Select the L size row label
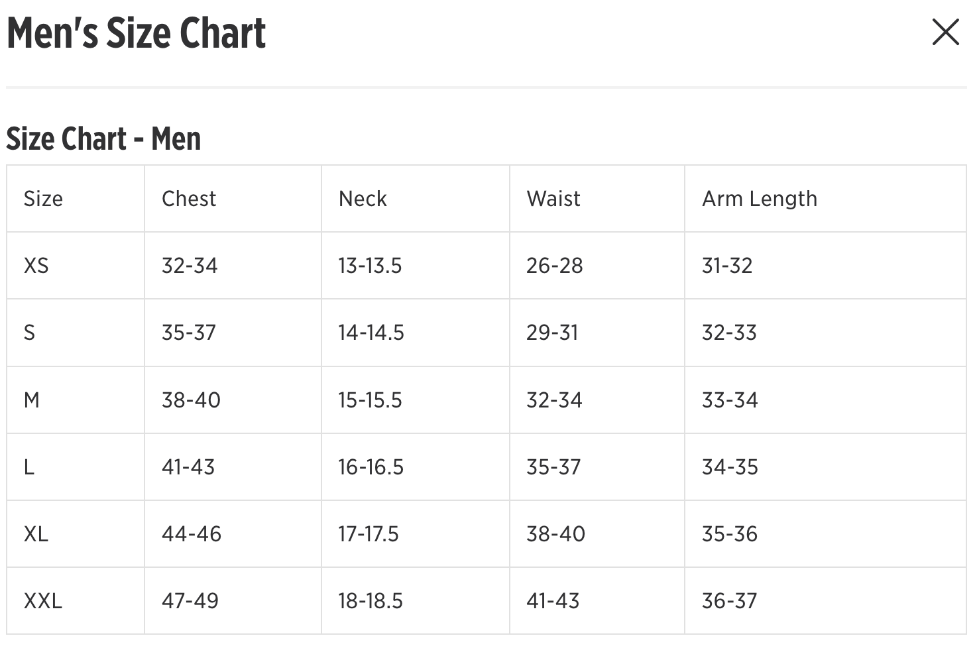The height and width of the screenshot is (648, 977). click(x=29, y=467)
